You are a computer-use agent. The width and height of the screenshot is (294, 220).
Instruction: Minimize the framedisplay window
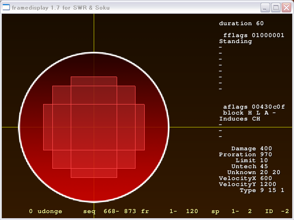point(265,7)
